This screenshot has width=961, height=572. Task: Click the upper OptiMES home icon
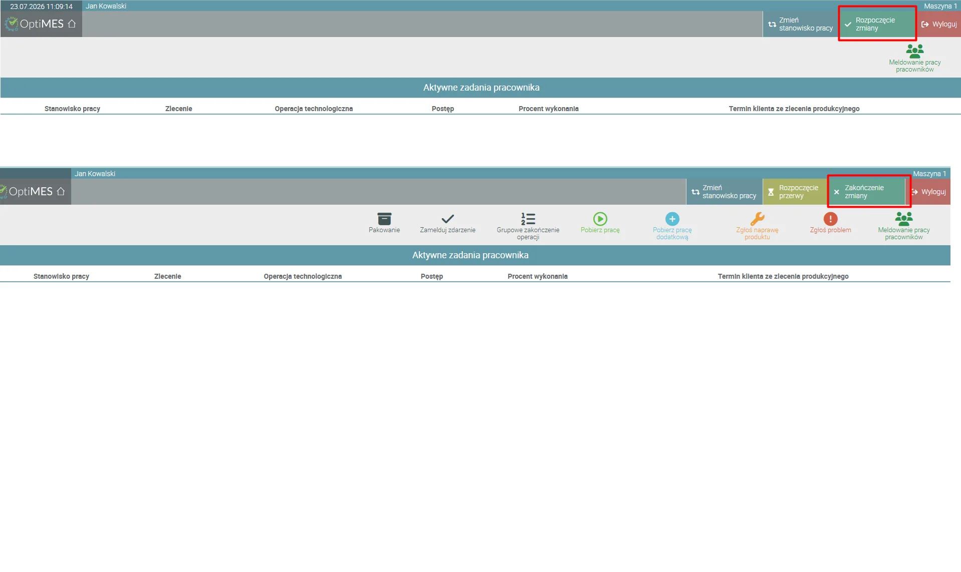pos(72,24)
